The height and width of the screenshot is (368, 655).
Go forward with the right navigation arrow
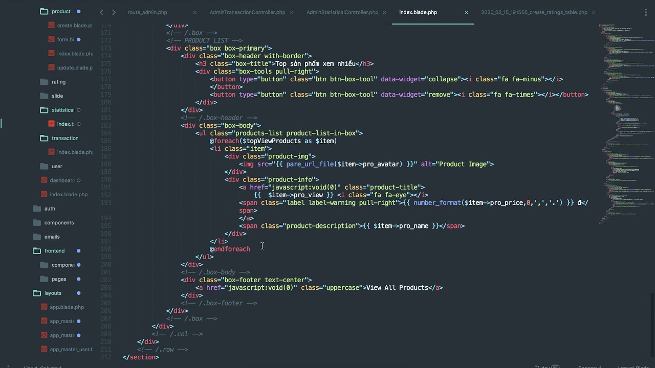point(114,12)
